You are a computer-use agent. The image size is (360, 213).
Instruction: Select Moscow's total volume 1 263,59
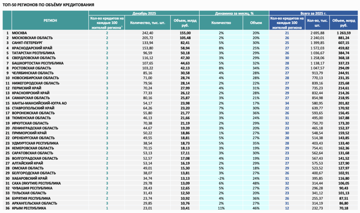click(x=344, y=33)
